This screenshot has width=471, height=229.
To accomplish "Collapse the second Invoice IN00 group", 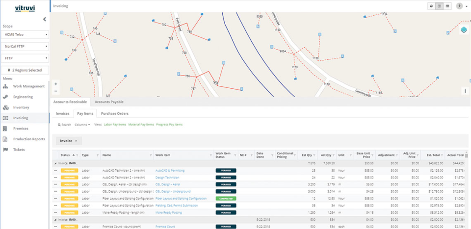I will point(55,220).
